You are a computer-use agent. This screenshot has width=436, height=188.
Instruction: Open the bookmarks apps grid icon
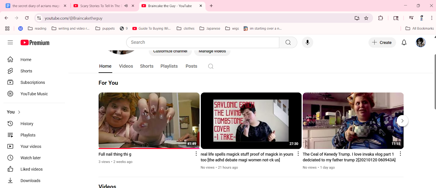point(7,28)
